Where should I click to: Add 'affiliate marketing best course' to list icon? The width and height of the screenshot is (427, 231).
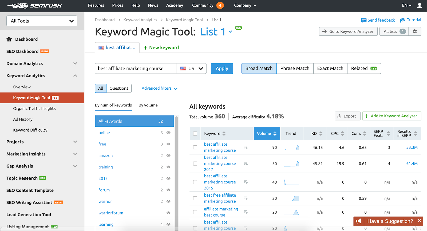click(x=246, y=212)
